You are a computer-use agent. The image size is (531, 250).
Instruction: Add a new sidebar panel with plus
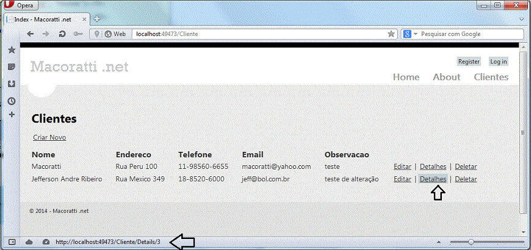click(x=11, y=115)
